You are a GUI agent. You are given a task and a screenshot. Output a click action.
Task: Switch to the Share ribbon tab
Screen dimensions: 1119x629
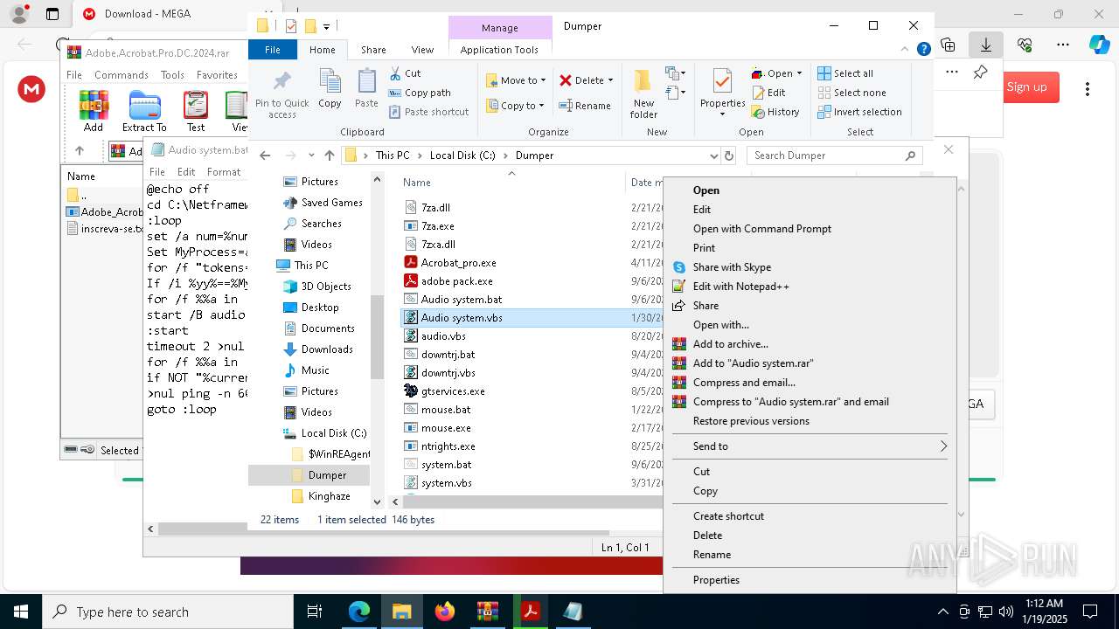373,50
